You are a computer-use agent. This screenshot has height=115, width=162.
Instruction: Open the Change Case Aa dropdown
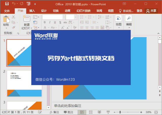pos(54,27)
